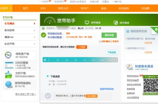The height and width of the screenshot is (105, 158).
Task: Click the QR code image
Action: coord(151,86)
